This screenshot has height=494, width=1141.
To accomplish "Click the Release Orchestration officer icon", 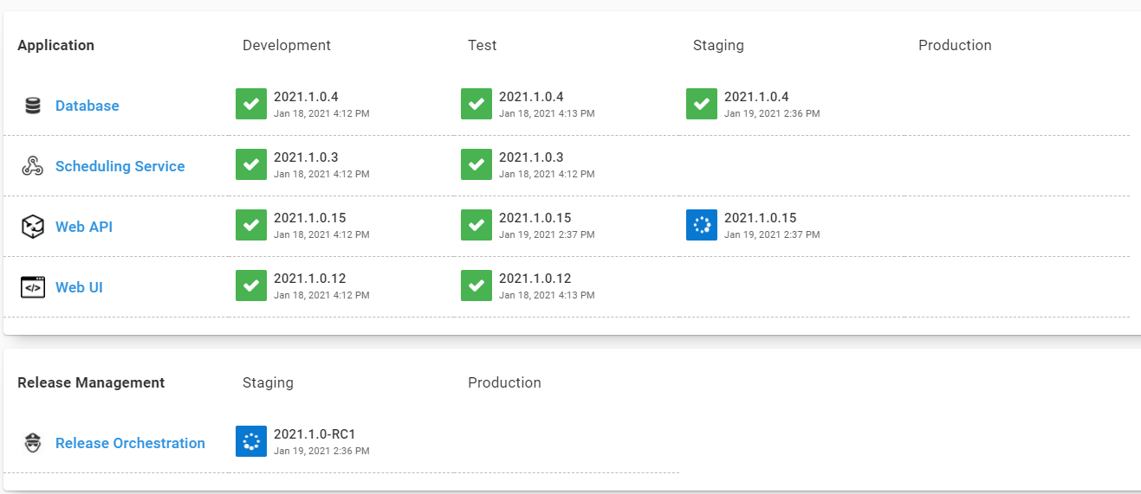I will point(33,443).
